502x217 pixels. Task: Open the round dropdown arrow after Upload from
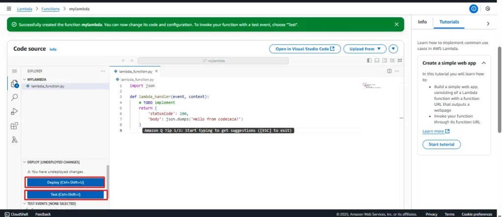coord(393,49)
